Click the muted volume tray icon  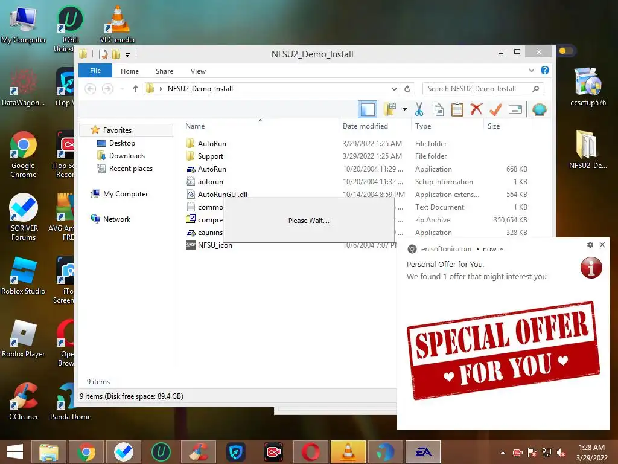coord(561,453)
